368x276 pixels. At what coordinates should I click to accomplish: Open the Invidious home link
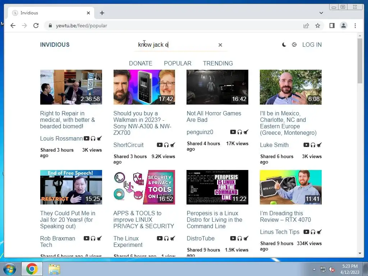click(x=55, y=45)
